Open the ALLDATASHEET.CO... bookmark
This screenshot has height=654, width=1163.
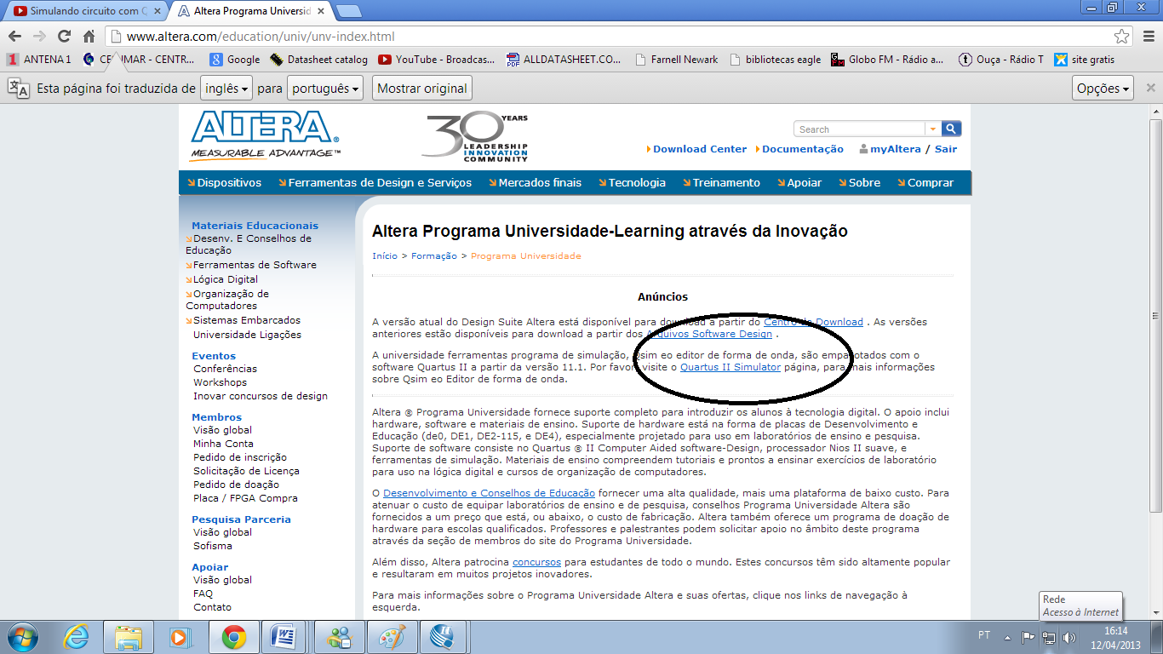[x=564, y=60]
